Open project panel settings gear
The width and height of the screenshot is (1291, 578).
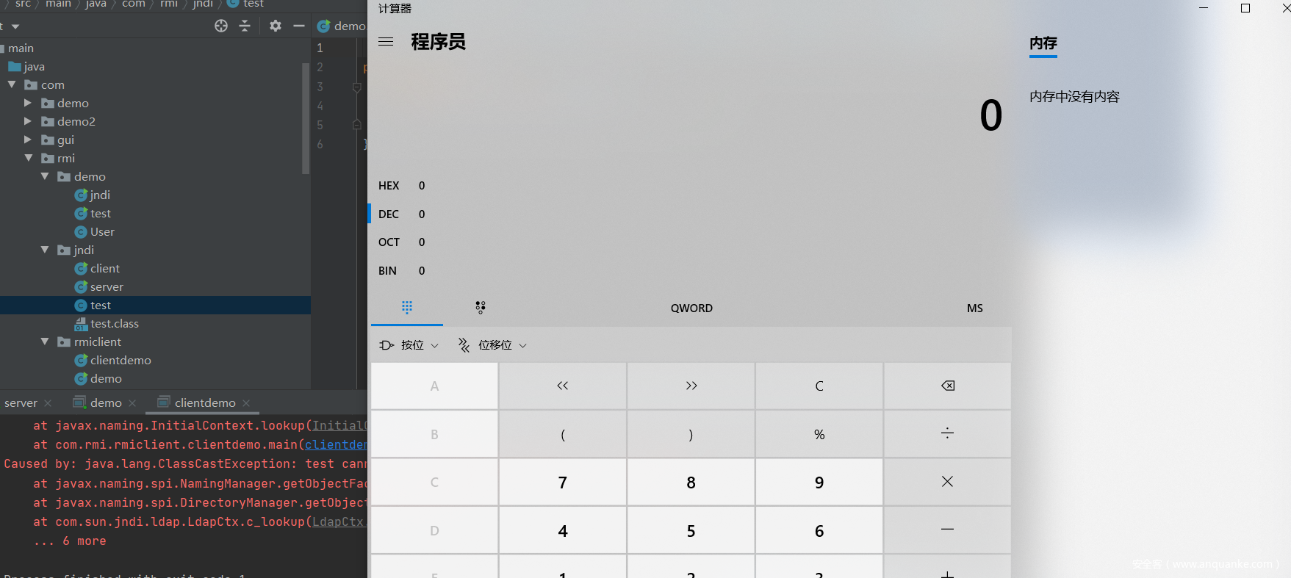[276, 26]
